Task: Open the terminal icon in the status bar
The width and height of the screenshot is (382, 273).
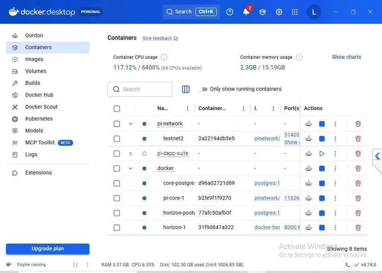Action: click(347, 265)
